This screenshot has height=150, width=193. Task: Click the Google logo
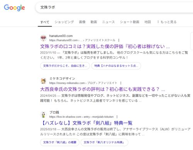[x=14, y=8]
